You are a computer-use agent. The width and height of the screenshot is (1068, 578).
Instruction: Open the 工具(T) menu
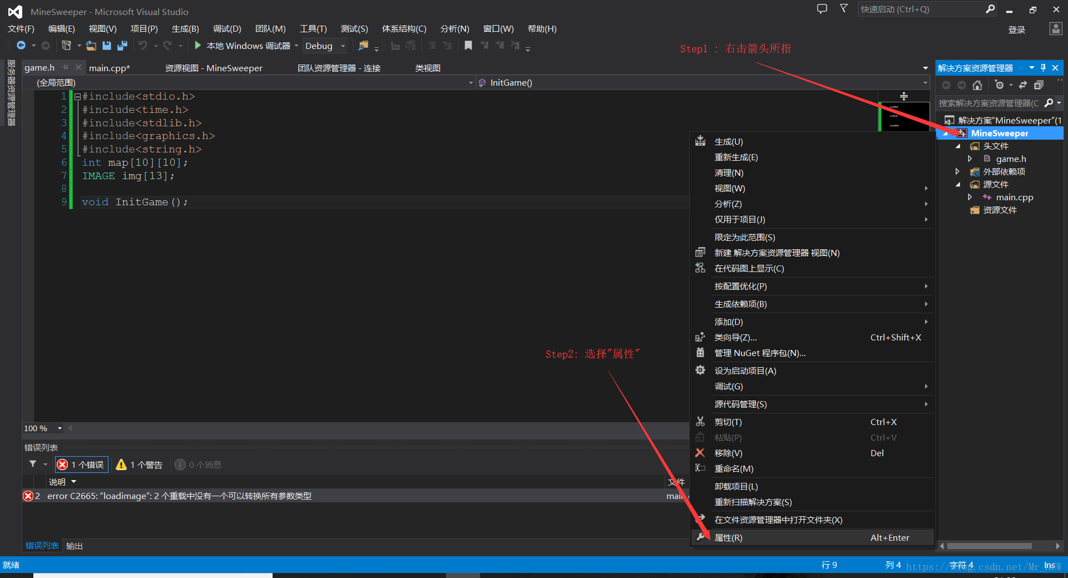click(313, 29)
